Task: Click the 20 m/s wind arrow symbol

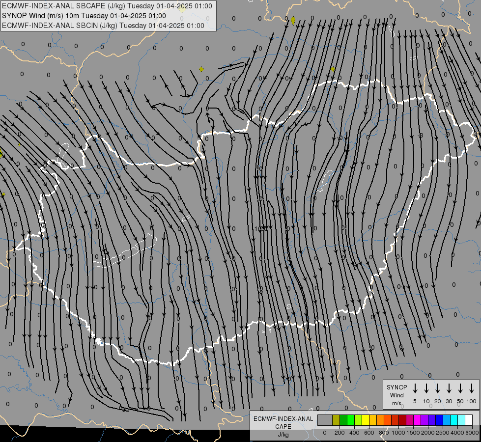Action: tap(438, 388)
